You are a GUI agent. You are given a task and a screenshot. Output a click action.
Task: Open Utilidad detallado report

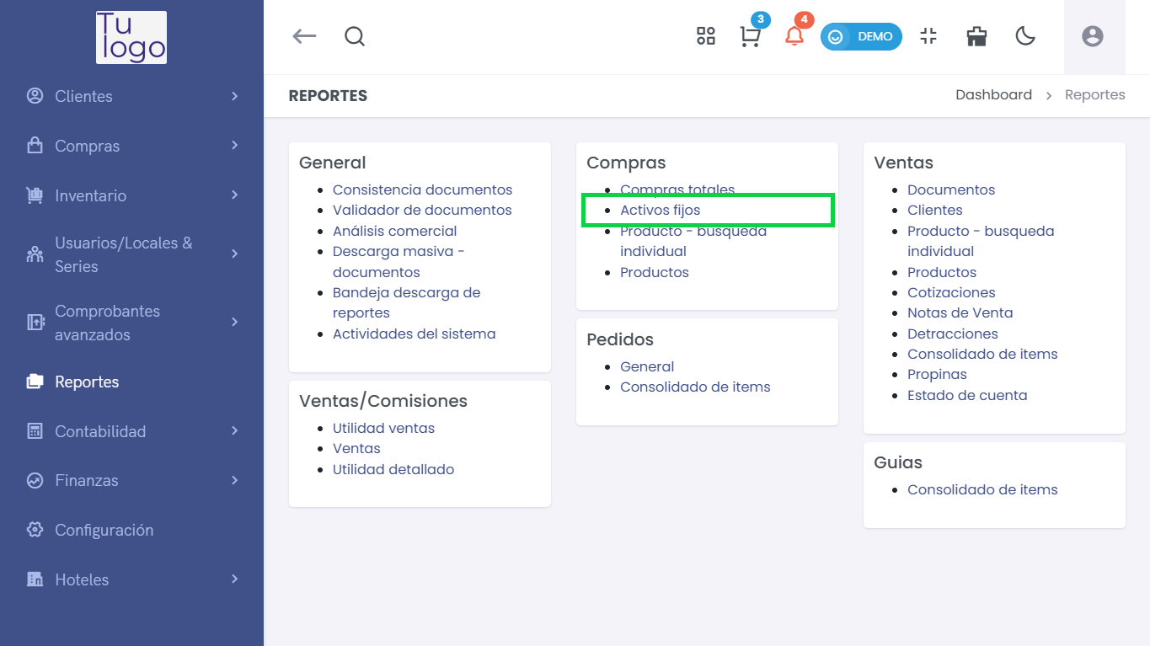click(x=393, y=469)
